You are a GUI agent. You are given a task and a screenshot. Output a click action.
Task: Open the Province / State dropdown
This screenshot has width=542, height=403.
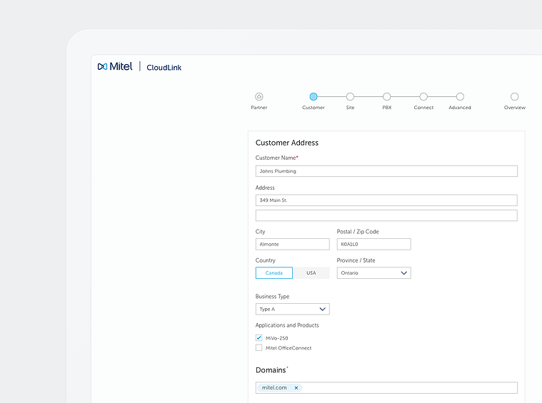pos(374,272)
